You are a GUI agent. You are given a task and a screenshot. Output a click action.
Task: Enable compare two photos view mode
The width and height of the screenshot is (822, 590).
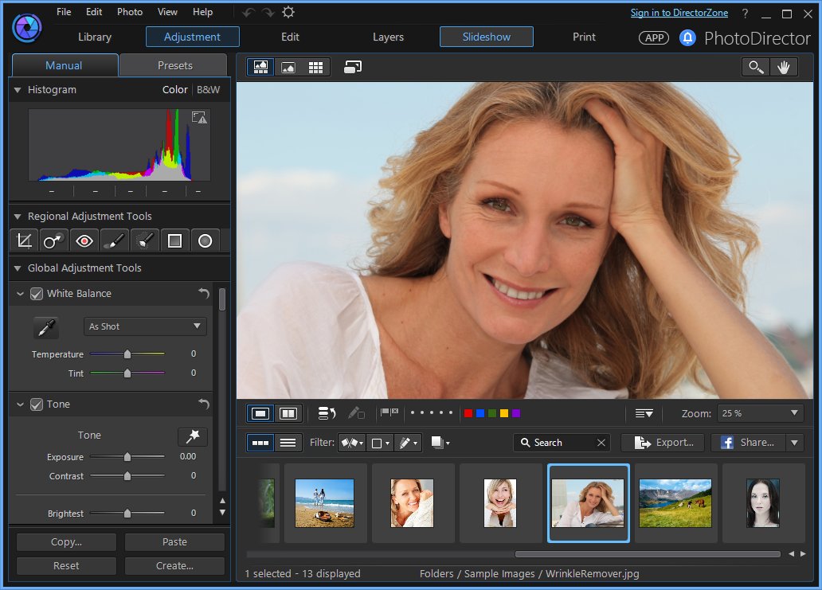pyautogui.click(x=288, y=414)
